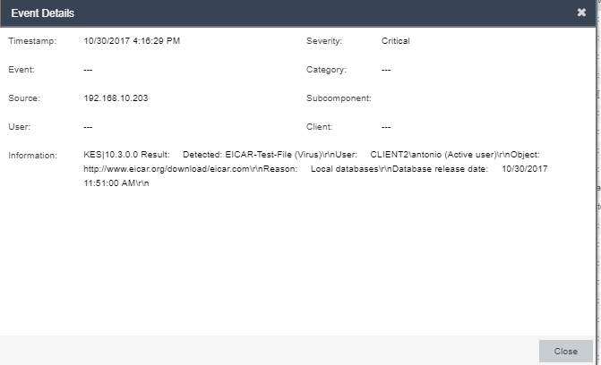Image resolution: width=601 pixels, height=365 pixels.
Task: Click the Event Details dialog title
Action: 43,13
